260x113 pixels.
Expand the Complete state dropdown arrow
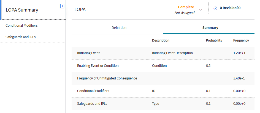[201, 10]
